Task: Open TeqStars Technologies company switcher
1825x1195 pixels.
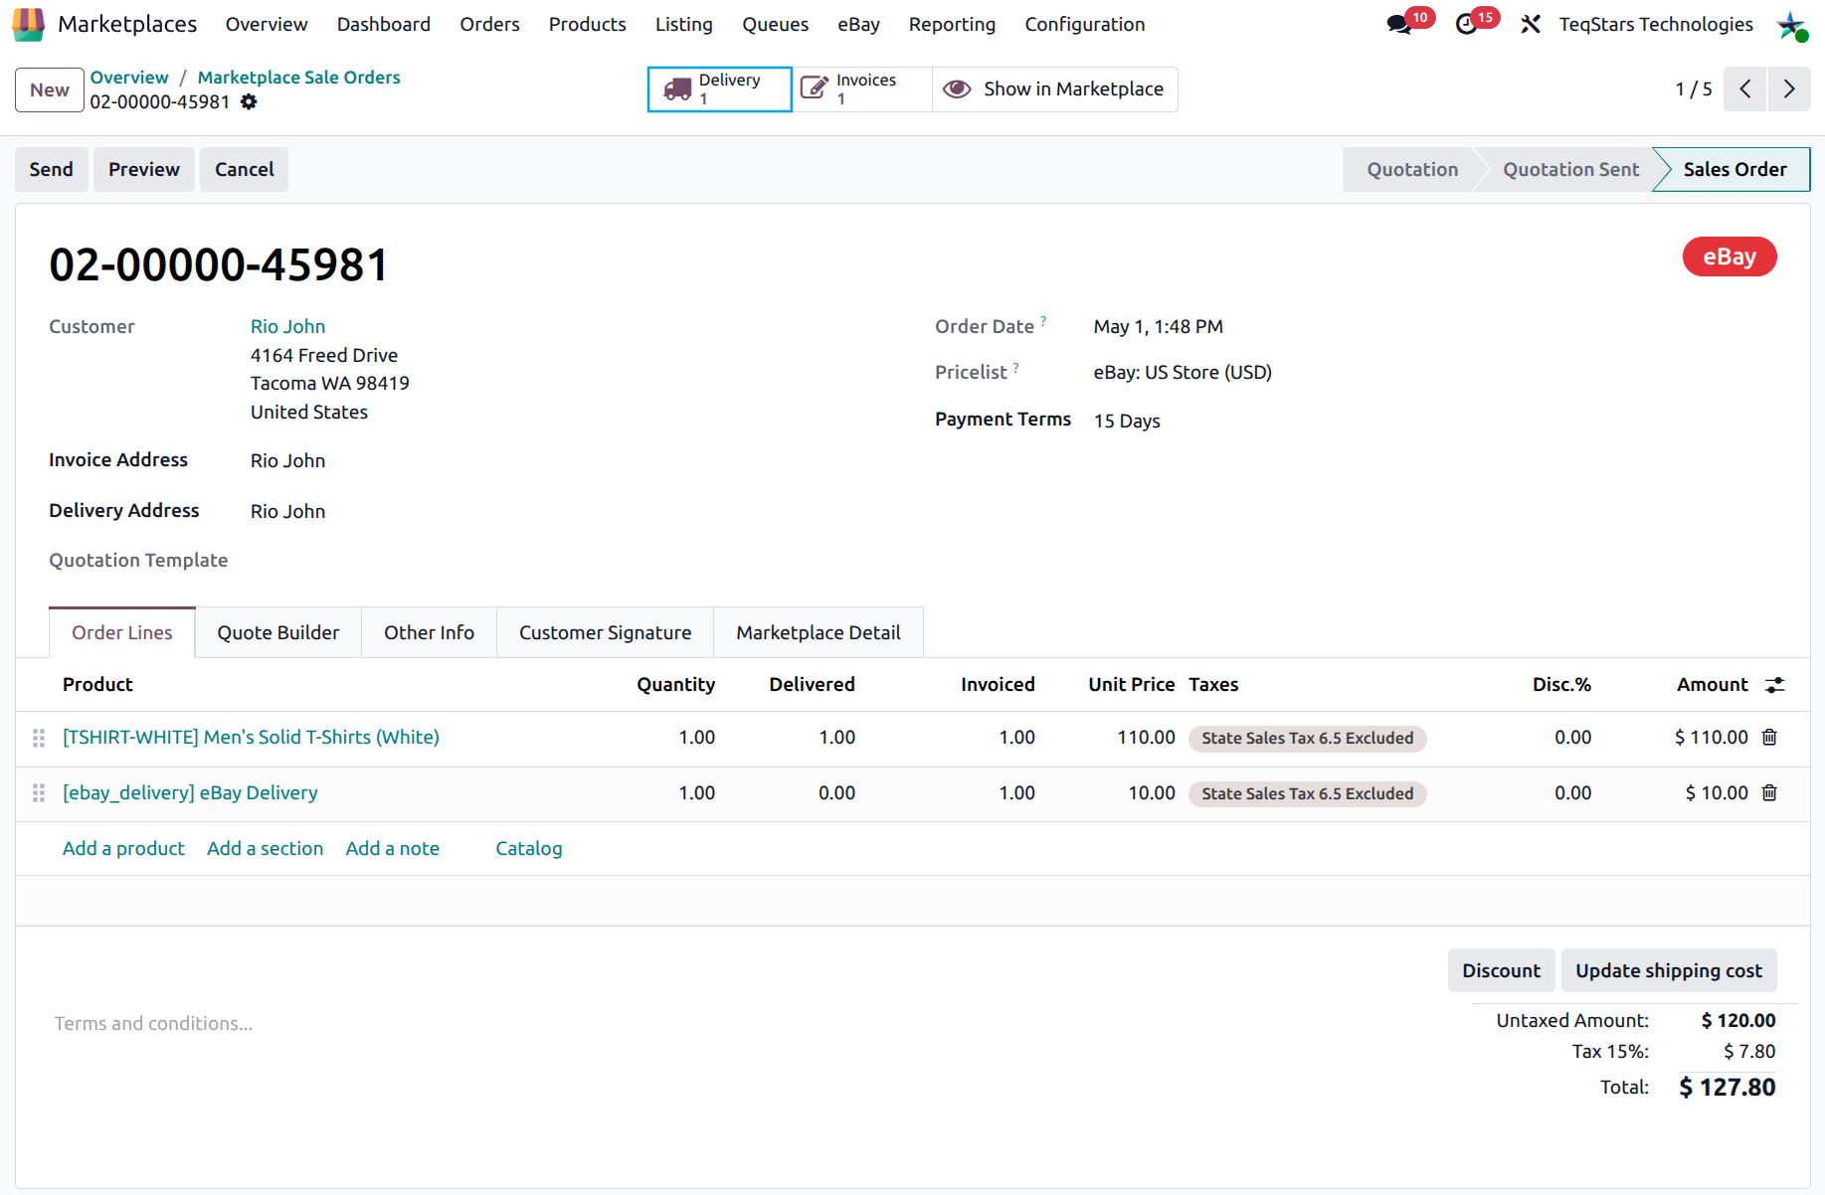Action: point(1656,24)
